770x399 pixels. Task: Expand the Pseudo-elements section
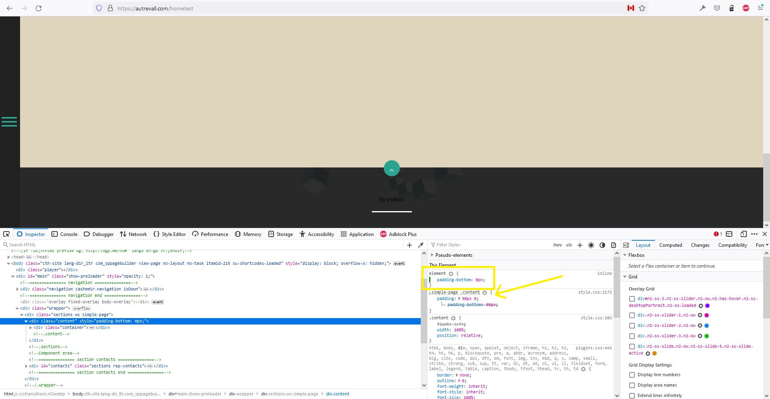click(x=432, y=255)
